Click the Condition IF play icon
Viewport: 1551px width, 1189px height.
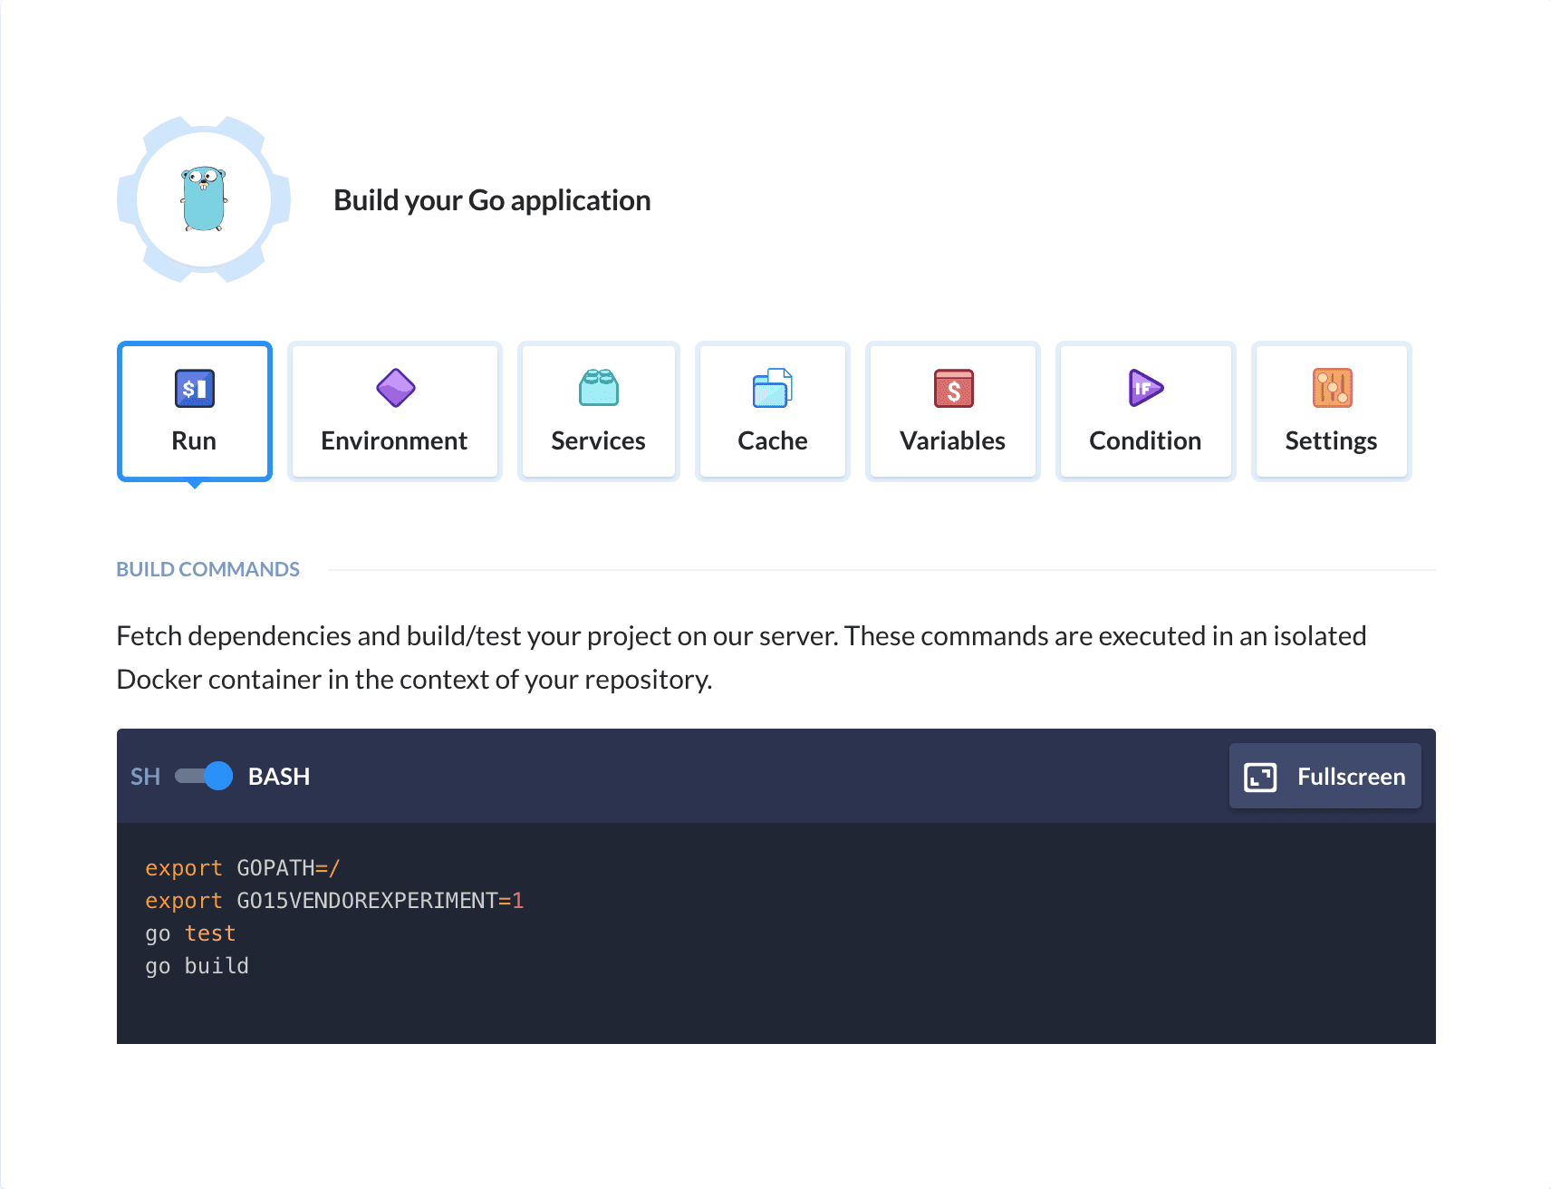pos(1144,388)
